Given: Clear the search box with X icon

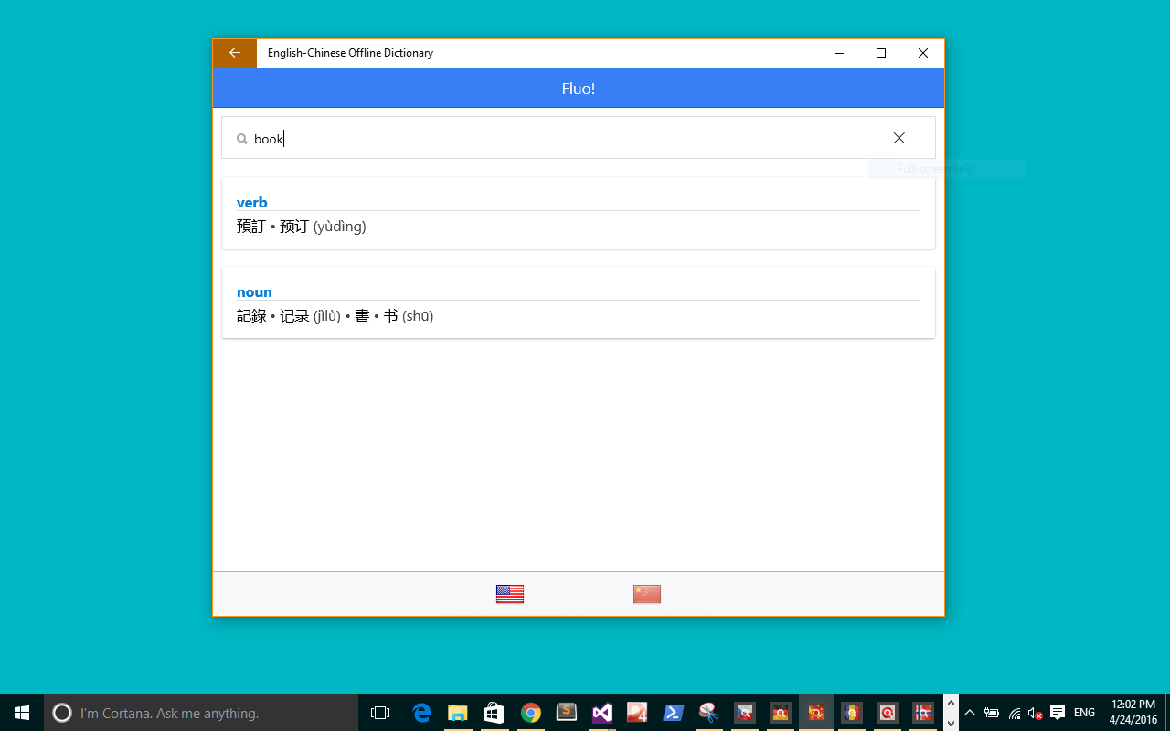Looking at the screenshot, I should (899, 138).
